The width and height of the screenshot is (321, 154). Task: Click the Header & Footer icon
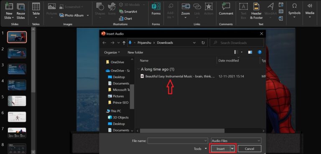(256, 11)
